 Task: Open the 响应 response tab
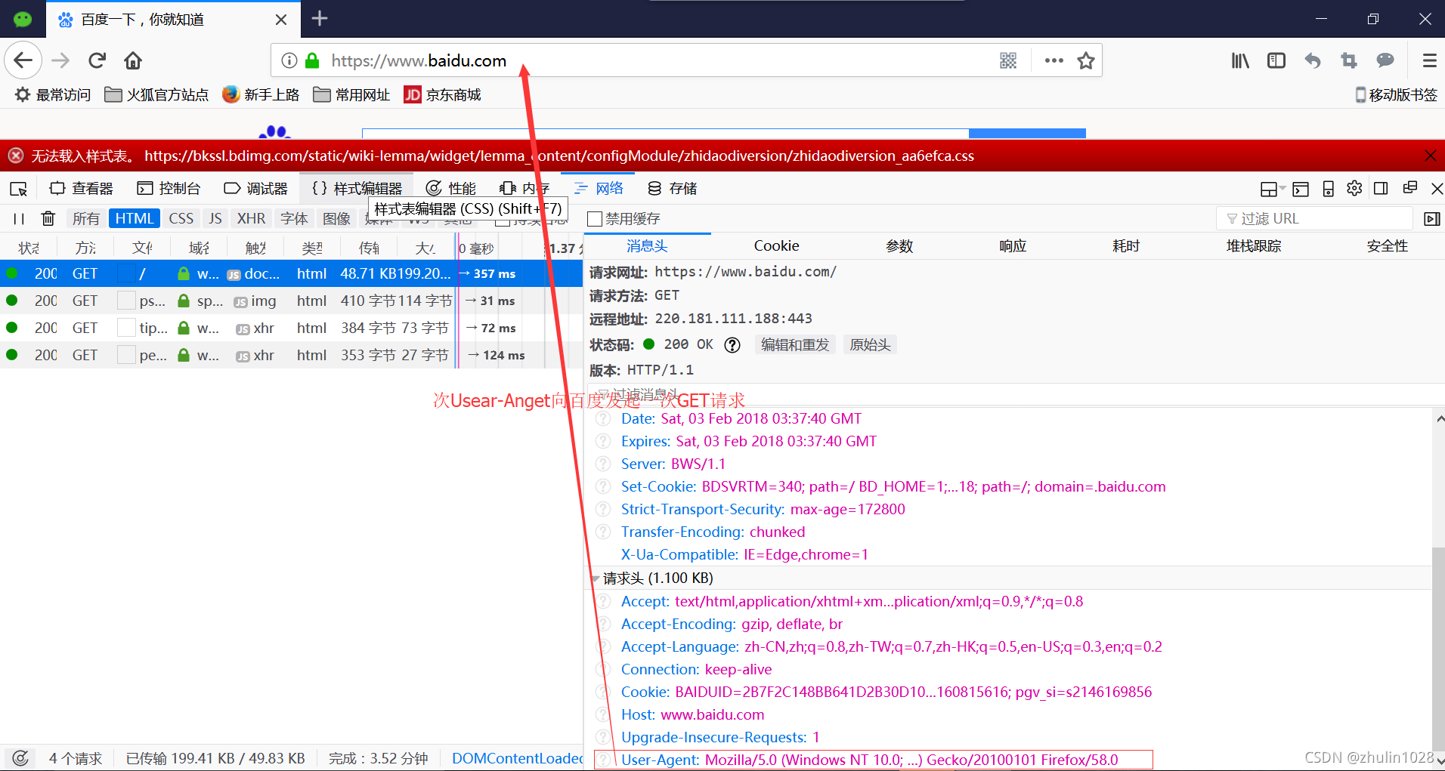click(1013, 246)
